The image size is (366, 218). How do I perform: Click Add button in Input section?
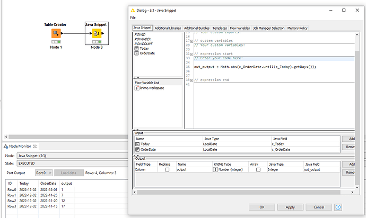348,139
